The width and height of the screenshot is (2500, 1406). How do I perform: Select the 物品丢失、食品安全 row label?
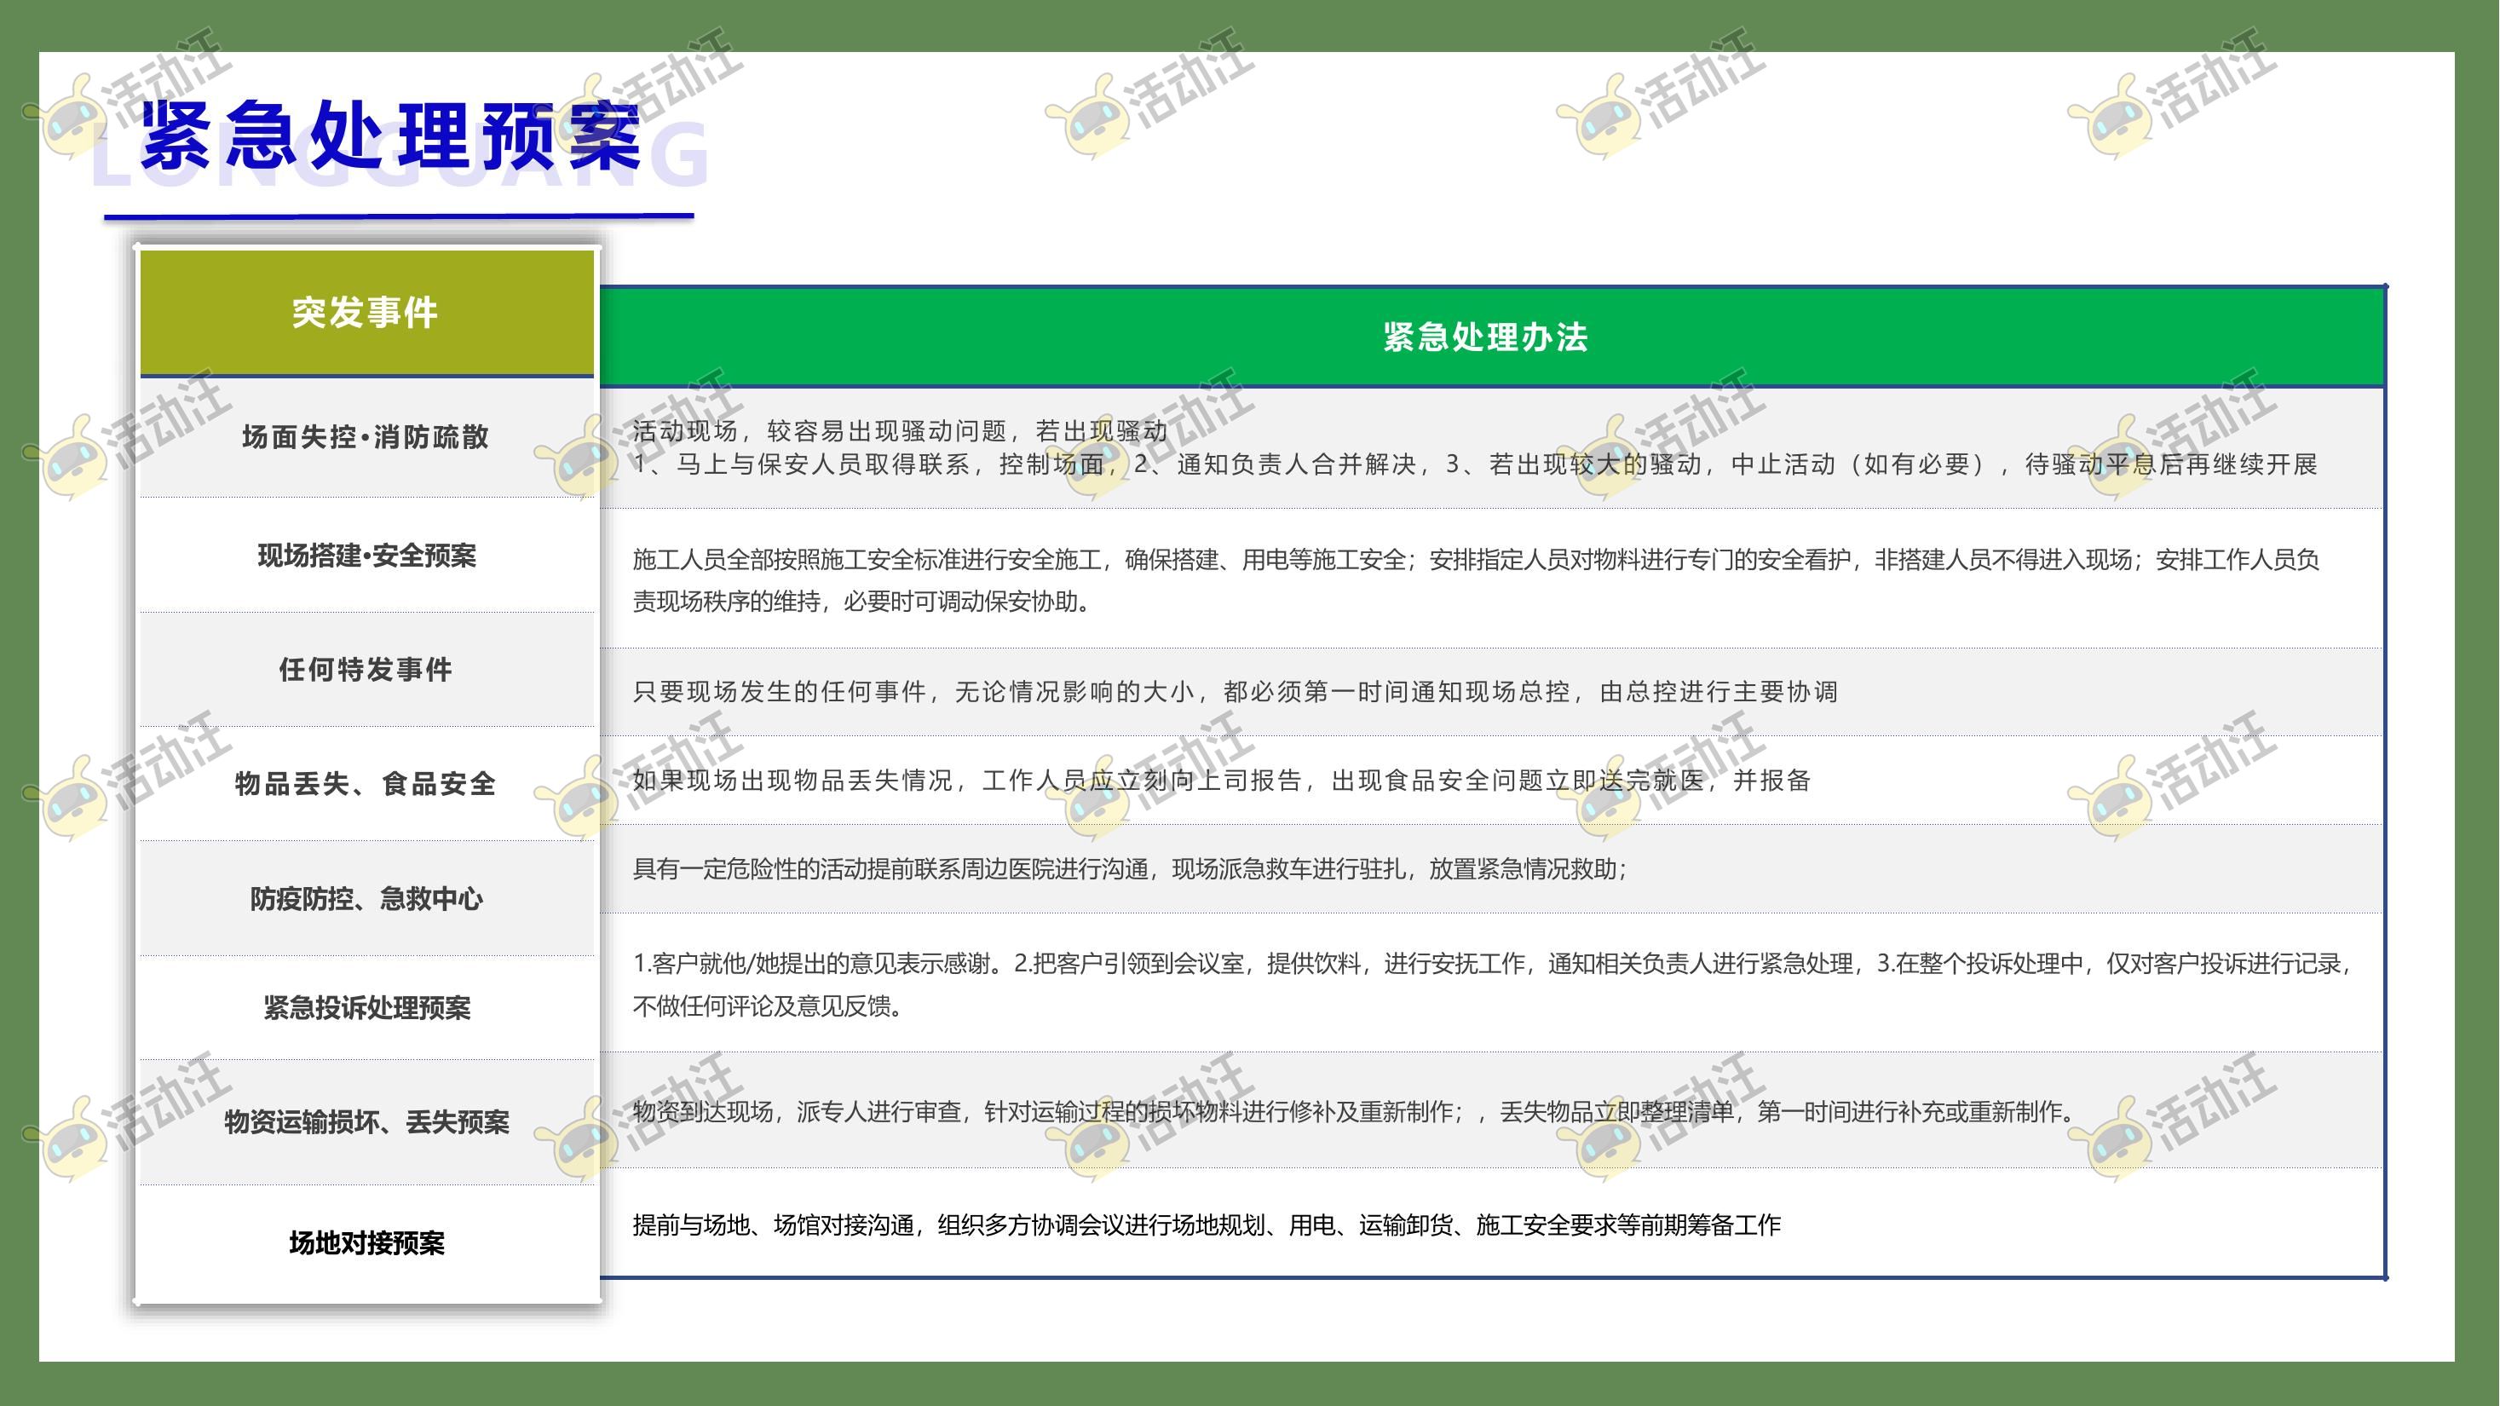click(x=366, y=783)
